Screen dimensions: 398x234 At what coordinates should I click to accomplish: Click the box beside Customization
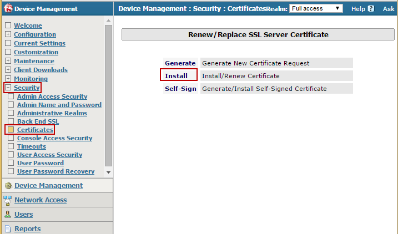click(8, 52)
